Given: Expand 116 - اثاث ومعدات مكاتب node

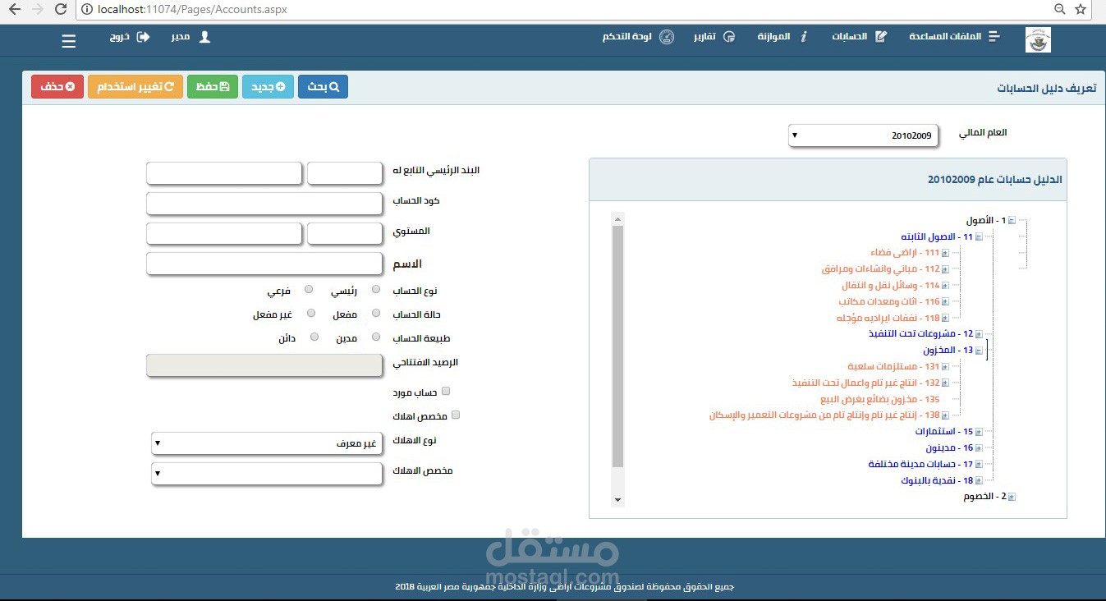Looking at the screenshot, I should coord(945,302).
